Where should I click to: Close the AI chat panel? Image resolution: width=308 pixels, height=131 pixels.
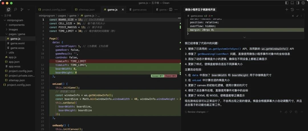pos(303,9)
